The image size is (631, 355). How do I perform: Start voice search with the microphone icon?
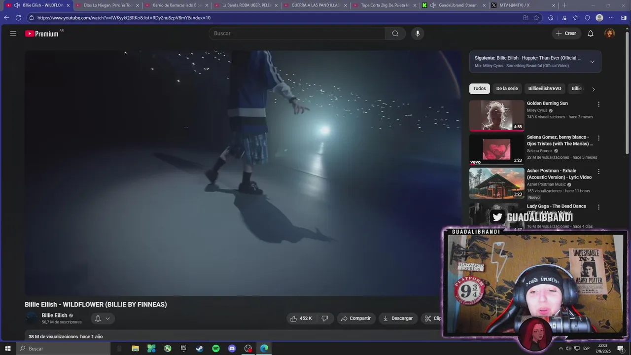(418, 34)
